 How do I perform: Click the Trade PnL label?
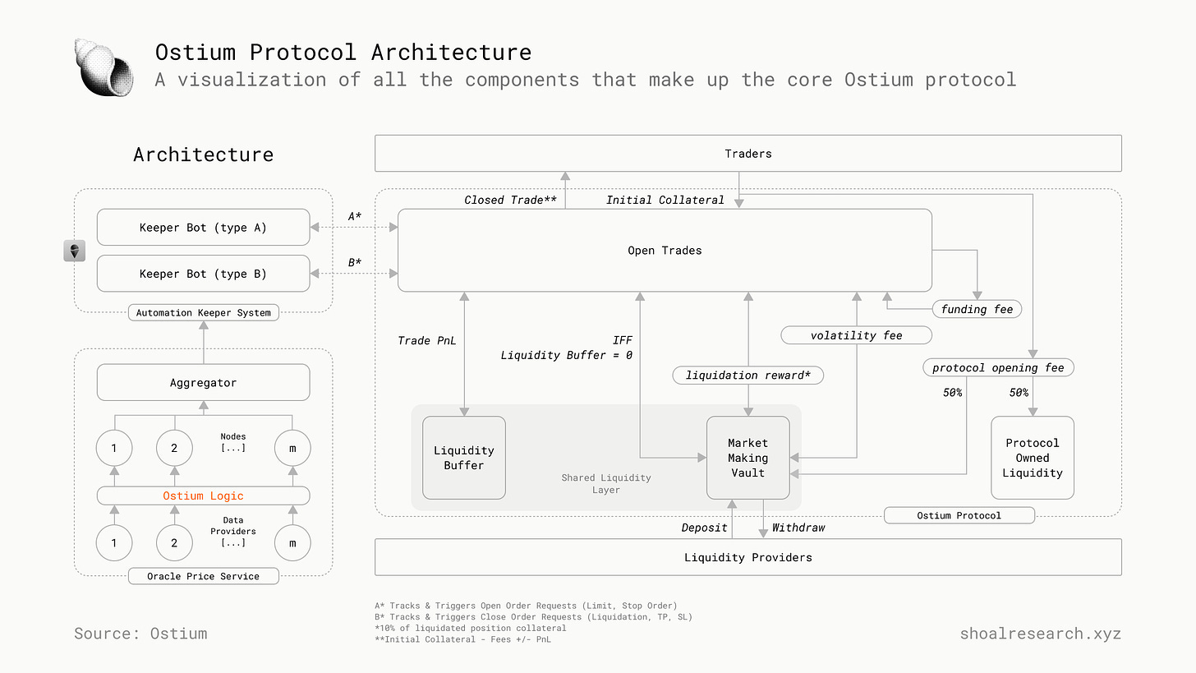pos(426,340)
